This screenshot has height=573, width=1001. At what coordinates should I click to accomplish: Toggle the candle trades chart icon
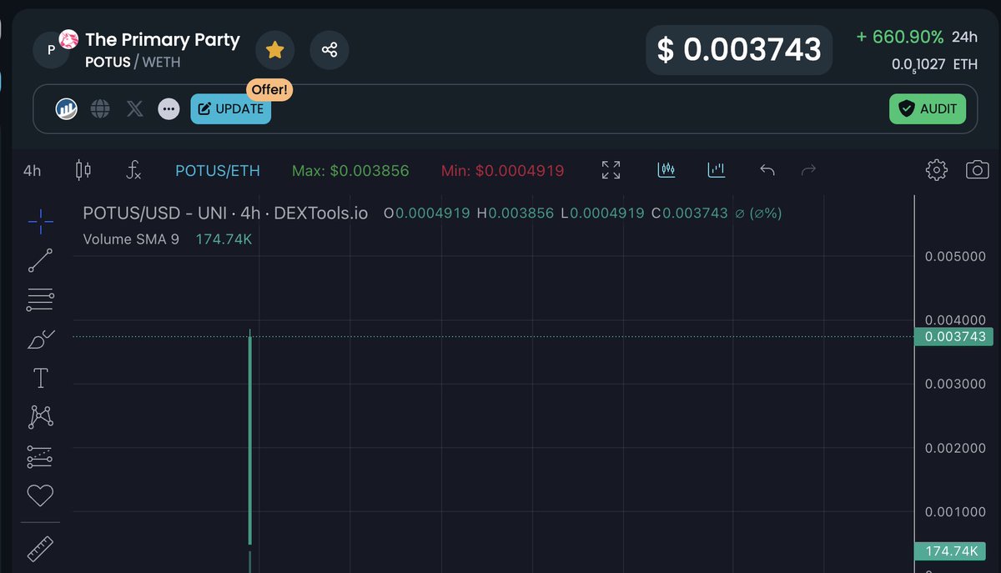666,170
